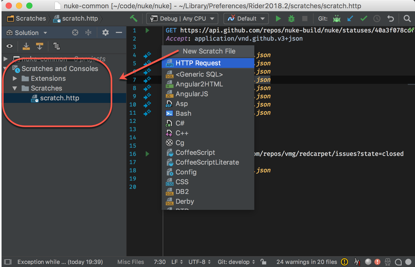Choose AngularJS scratch type
Screen dimensions: 415x267
point(208,94)
